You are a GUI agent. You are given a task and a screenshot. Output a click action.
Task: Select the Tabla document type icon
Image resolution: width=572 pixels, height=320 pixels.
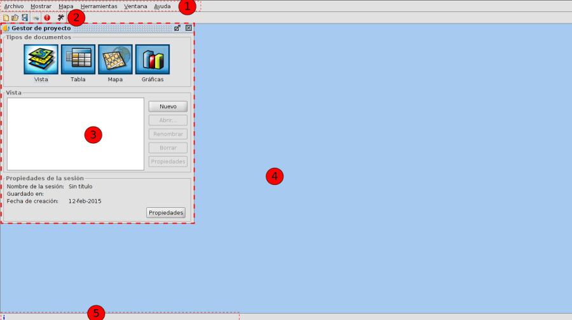pos(78,60)
